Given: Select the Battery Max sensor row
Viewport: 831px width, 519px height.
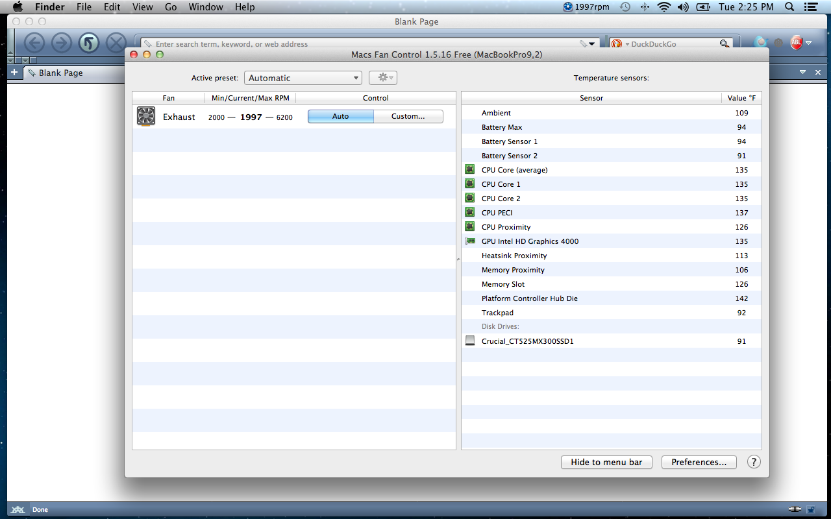Looking at the screenshot, I should (x=612, y=127).
